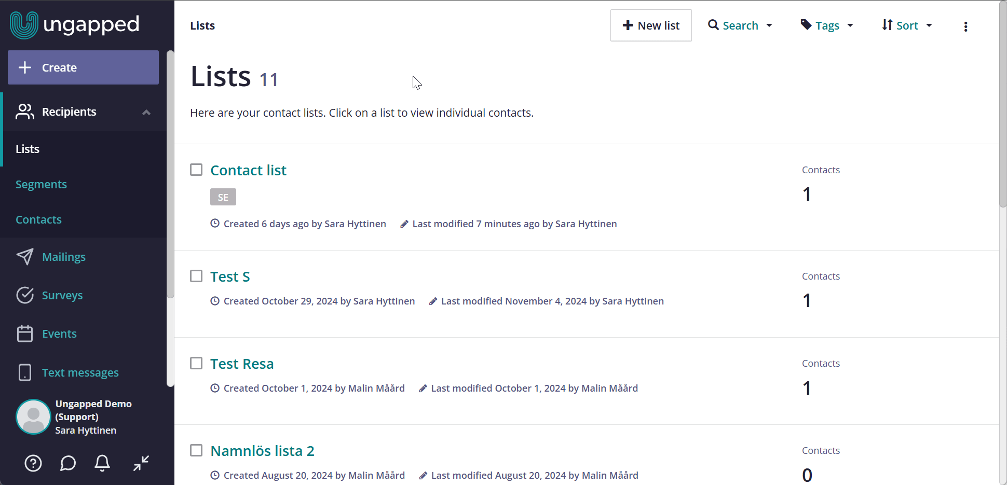The image size is (1007, 485).
Task: Click the pencil icon on Test S row
Action: click(x=433, y=301)
